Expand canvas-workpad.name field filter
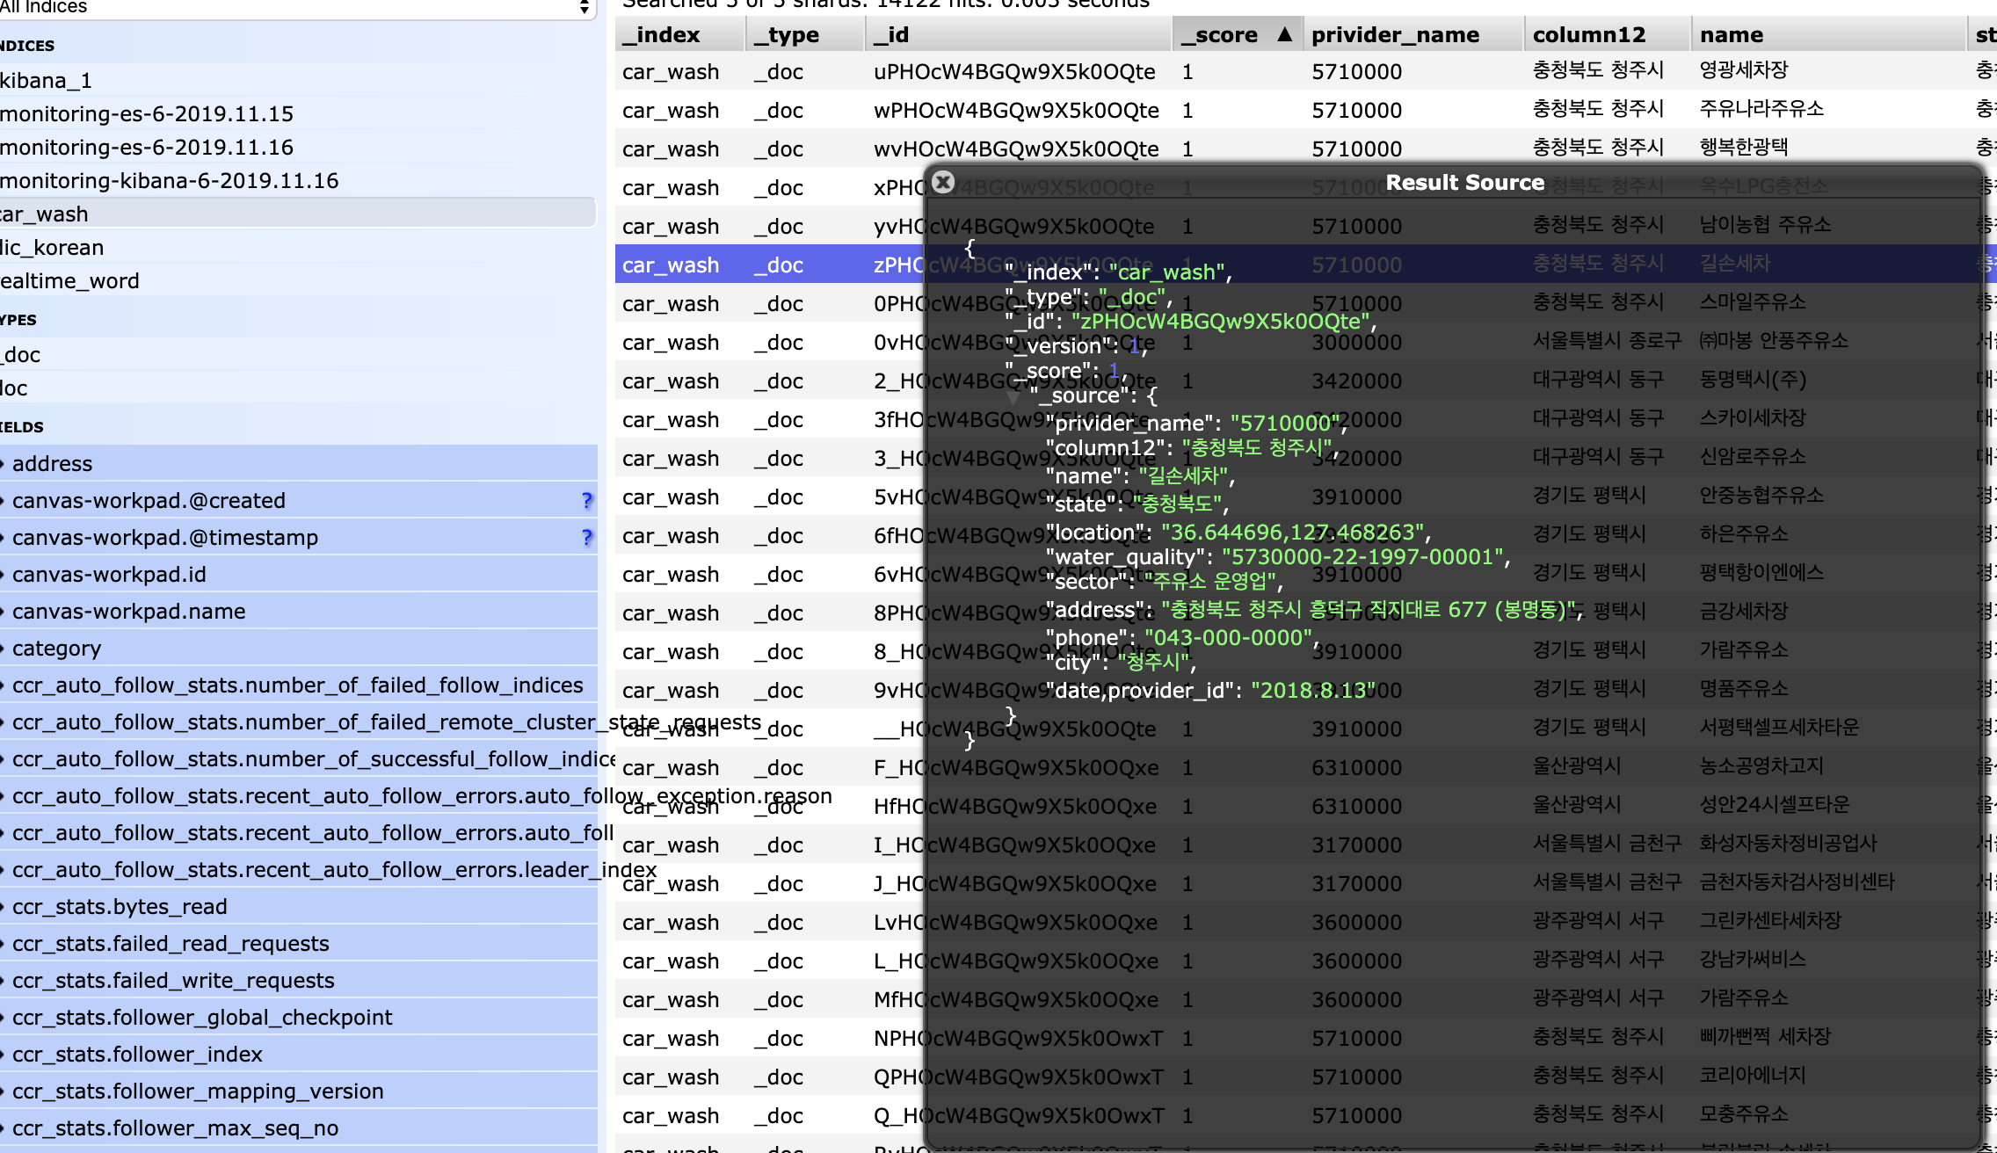 pos(128,611)
